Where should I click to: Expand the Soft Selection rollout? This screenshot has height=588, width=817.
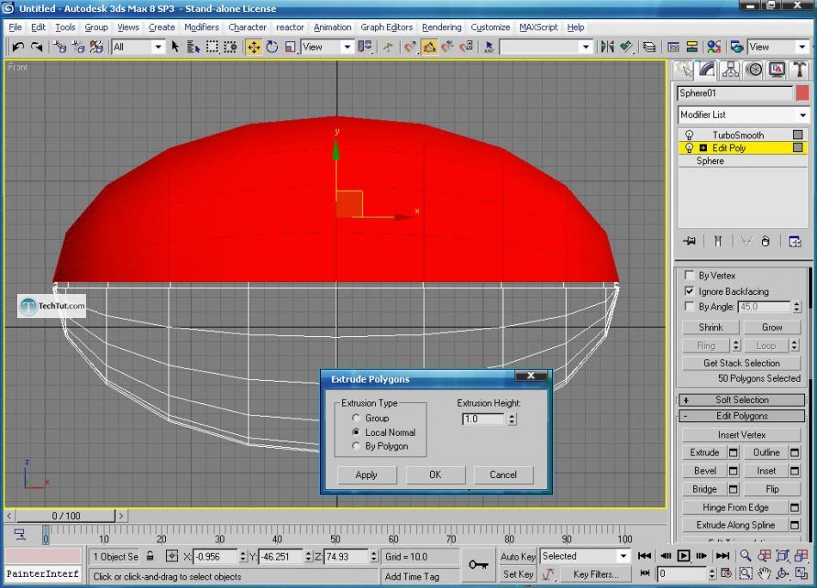[x=742, y=400]
